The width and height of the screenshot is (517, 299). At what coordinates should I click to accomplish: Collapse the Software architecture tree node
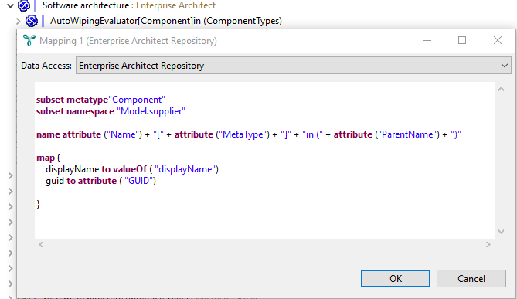tap(11, 5)
